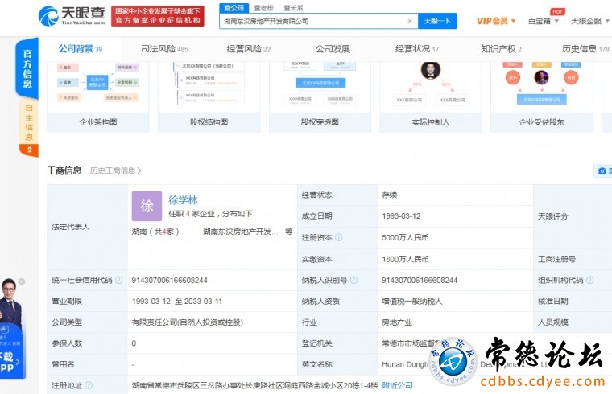Switch to the 公司背景 tab
612x394 pixels.
click(81, 49)
